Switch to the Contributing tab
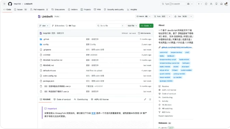Screen dimensions: 230x129 [81, 99]
